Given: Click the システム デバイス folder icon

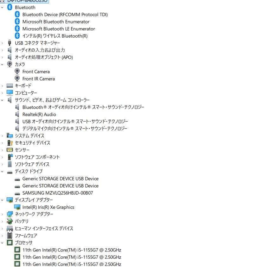Looking at the screenshot, I should (x=10, y=135).
